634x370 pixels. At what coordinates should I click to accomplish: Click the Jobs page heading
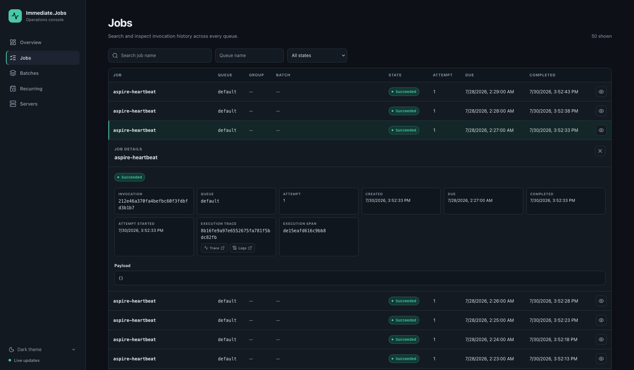point(120,23)
